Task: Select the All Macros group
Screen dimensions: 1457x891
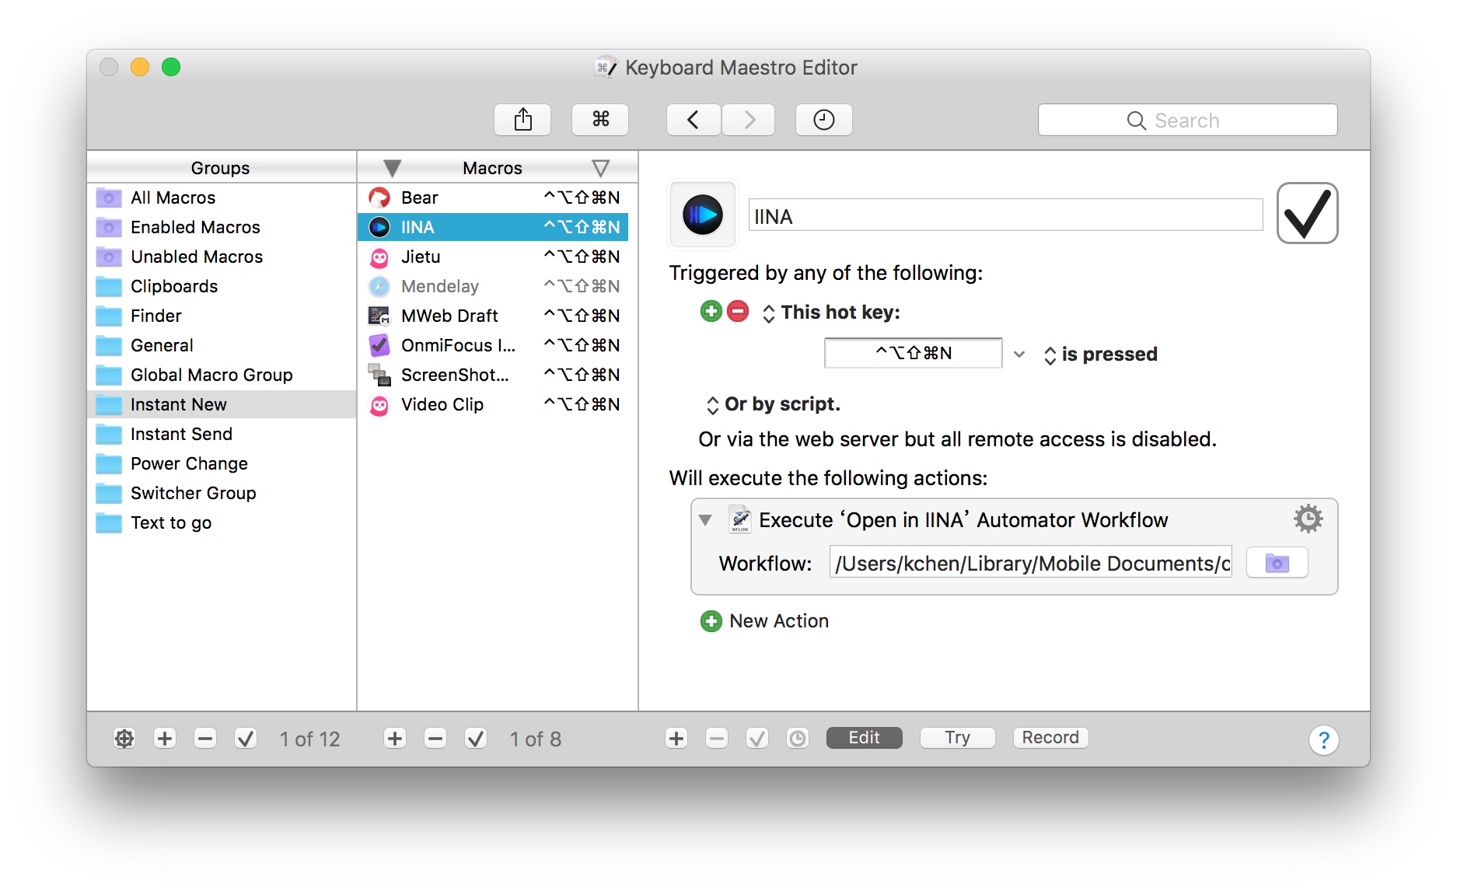Action: tap(222, 197)
